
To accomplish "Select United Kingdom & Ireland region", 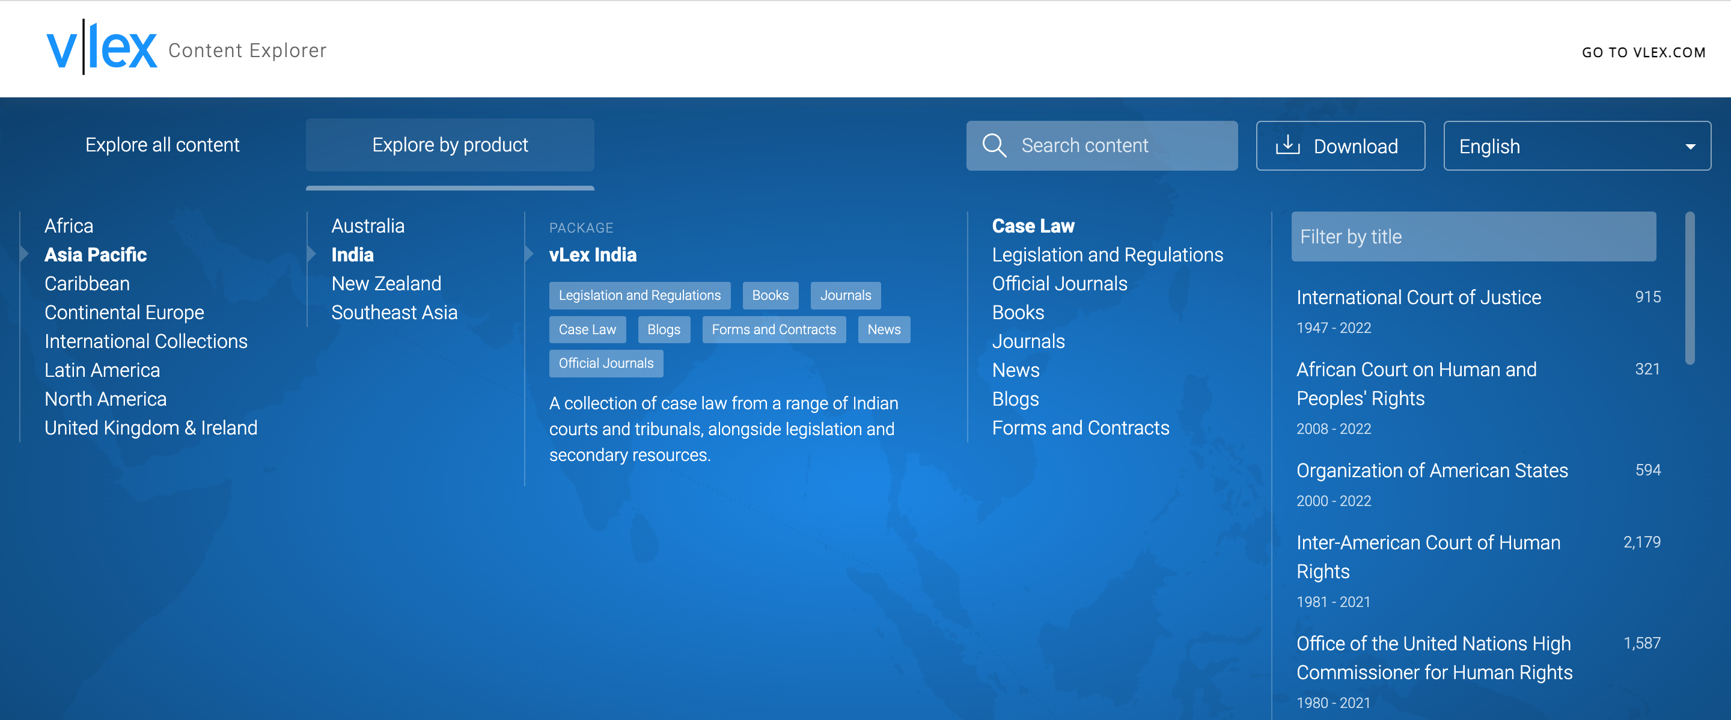I will click(x=150, y=428).
